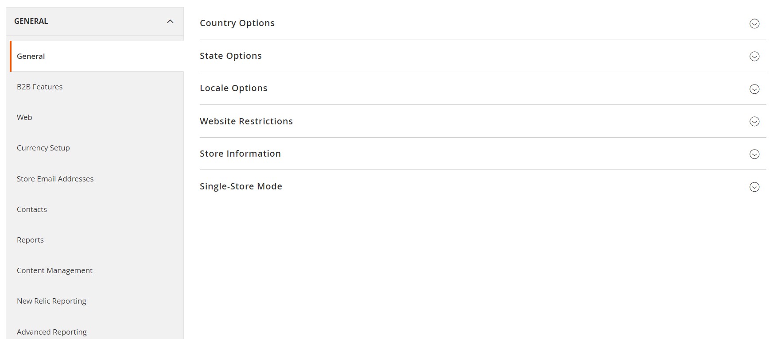Select Store Email Addresses tab
This screenshot has width=773, height=339.
[55, 179]
